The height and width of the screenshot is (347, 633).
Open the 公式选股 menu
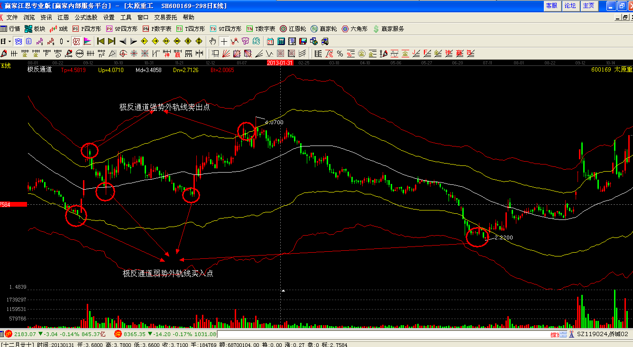pos(86,18)
